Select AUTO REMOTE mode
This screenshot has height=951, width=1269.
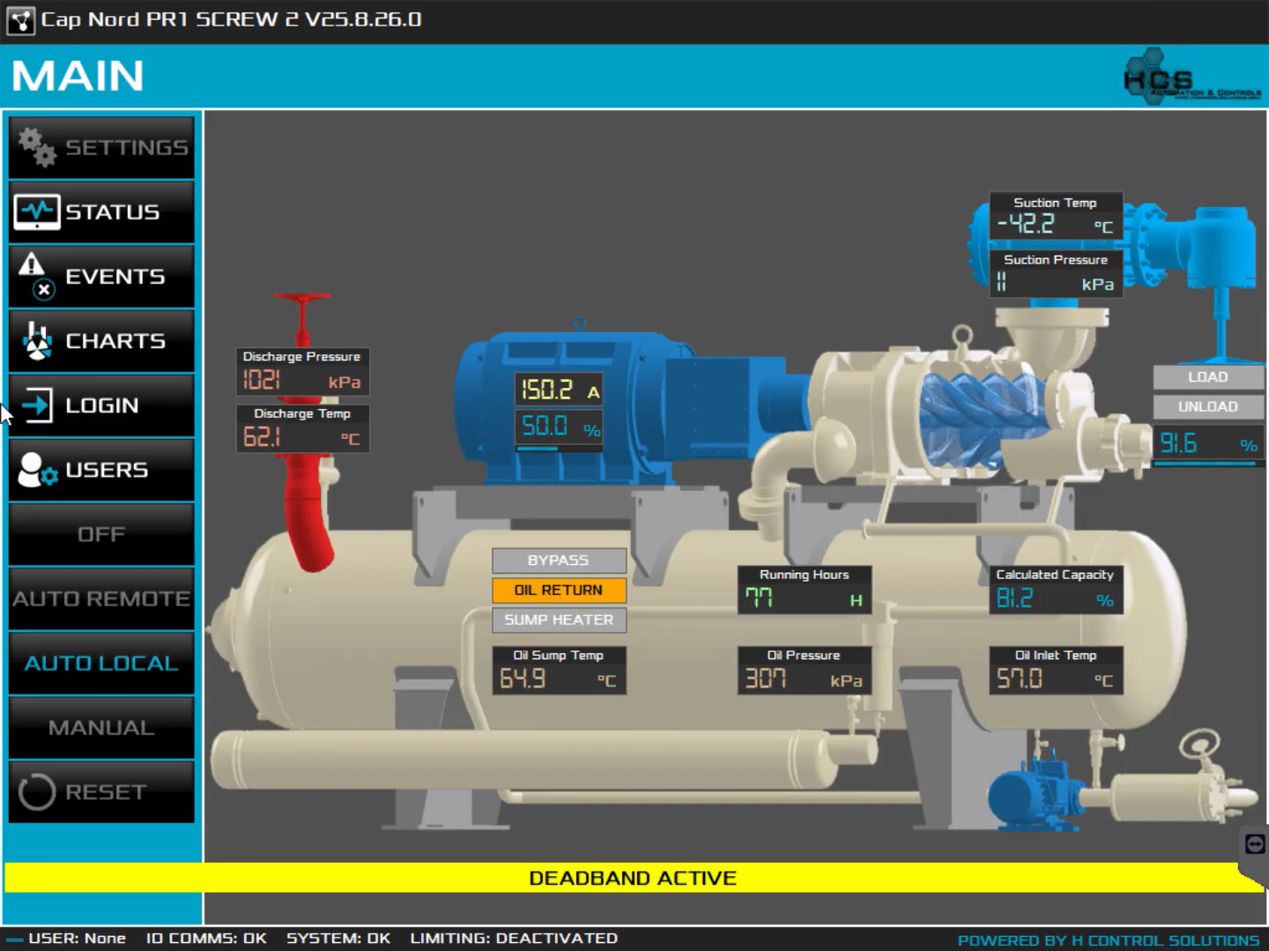click(101, 598)
